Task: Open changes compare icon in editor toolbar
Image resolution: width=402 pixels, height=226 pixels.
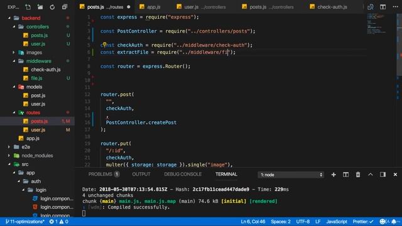Action: [371, 7]
